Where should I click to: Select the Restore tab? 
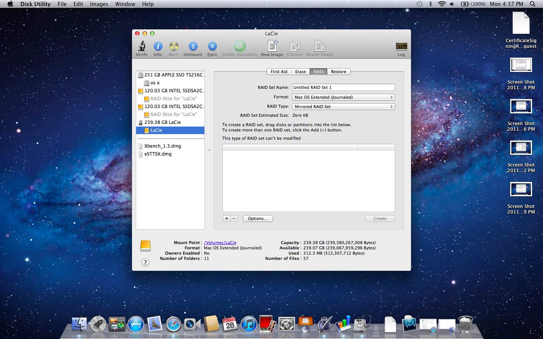pos(338,72)
